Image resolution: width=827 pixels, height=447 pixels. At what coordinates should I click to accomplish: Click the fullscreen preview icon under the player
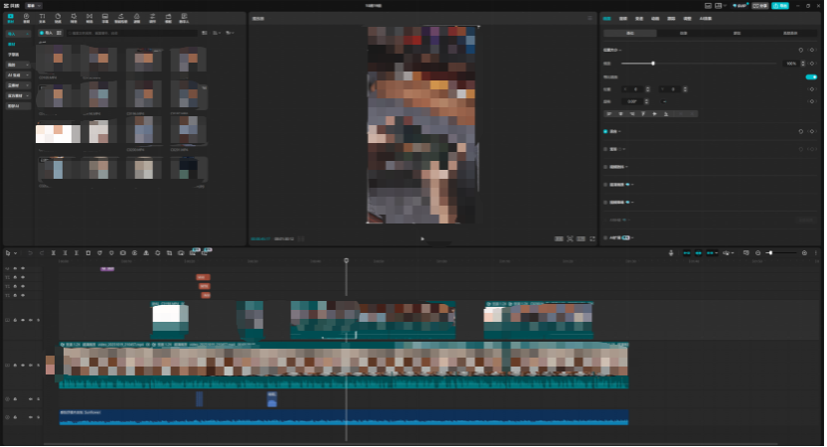click(592, 238)
